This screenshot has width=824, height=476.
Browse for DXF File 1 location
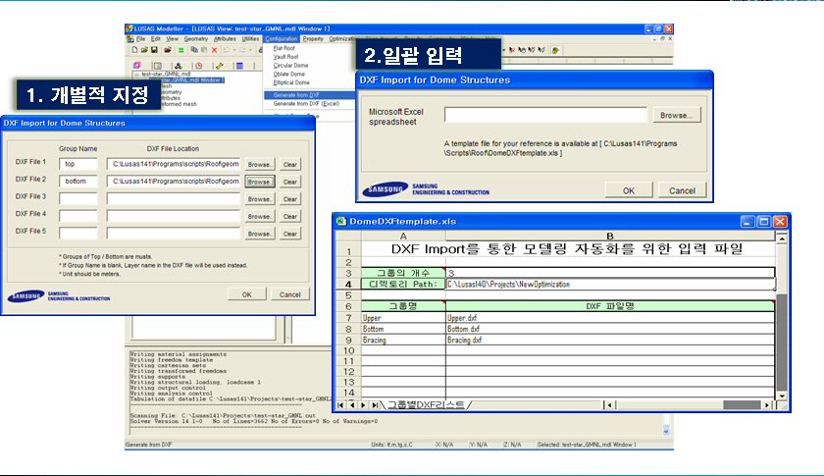(259, 164)
